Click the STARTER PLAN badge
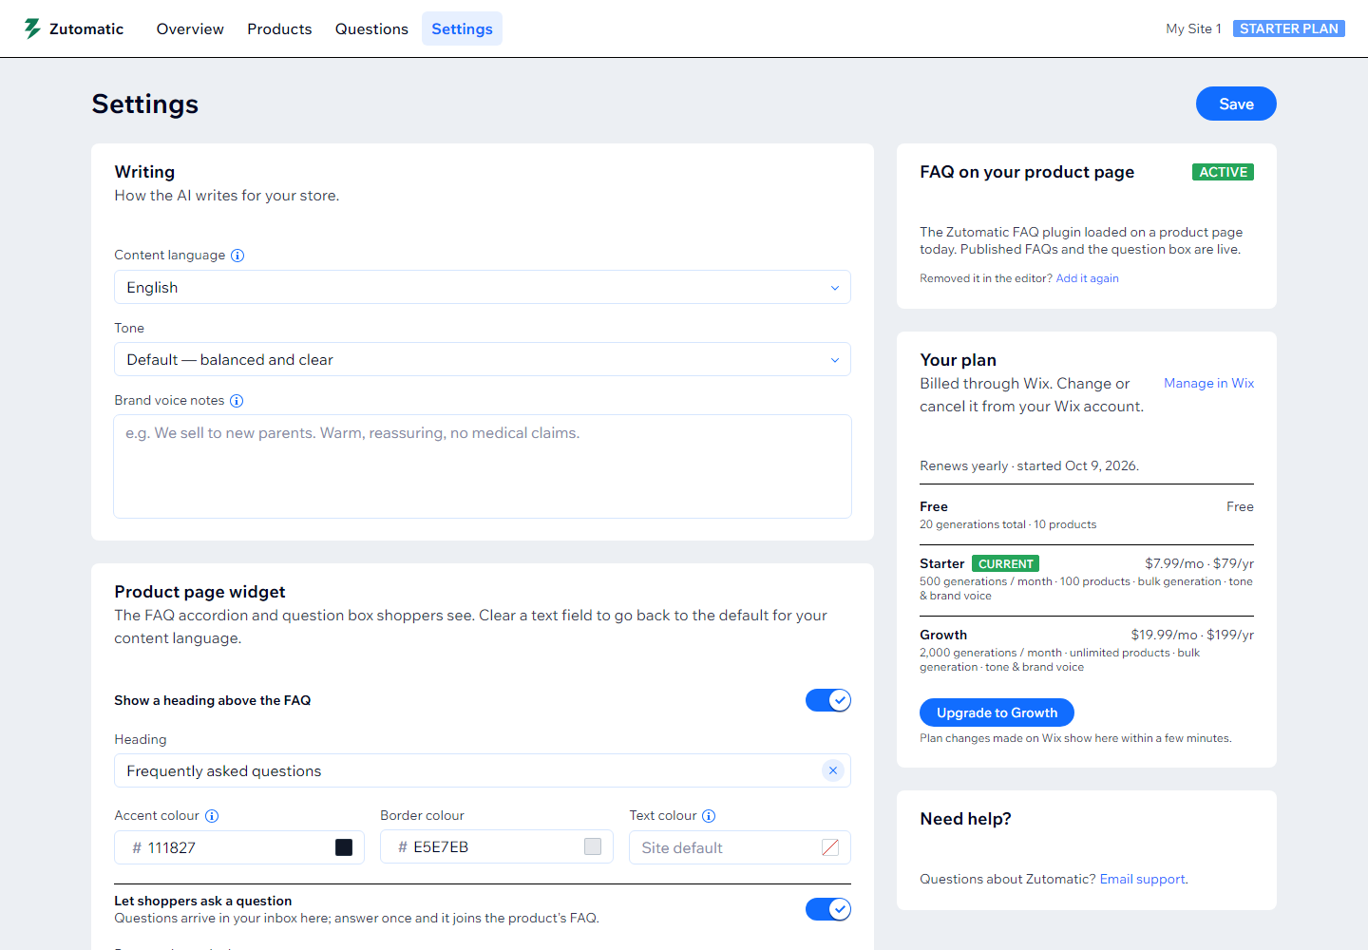The height and width of the screenshot is (950, 1368). (x=1289, y=28)
